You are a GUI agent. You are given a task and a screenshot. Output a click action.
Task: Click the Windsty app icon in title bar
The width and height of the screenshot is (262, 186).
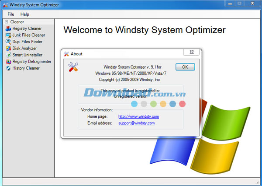(x=5, y=5)
